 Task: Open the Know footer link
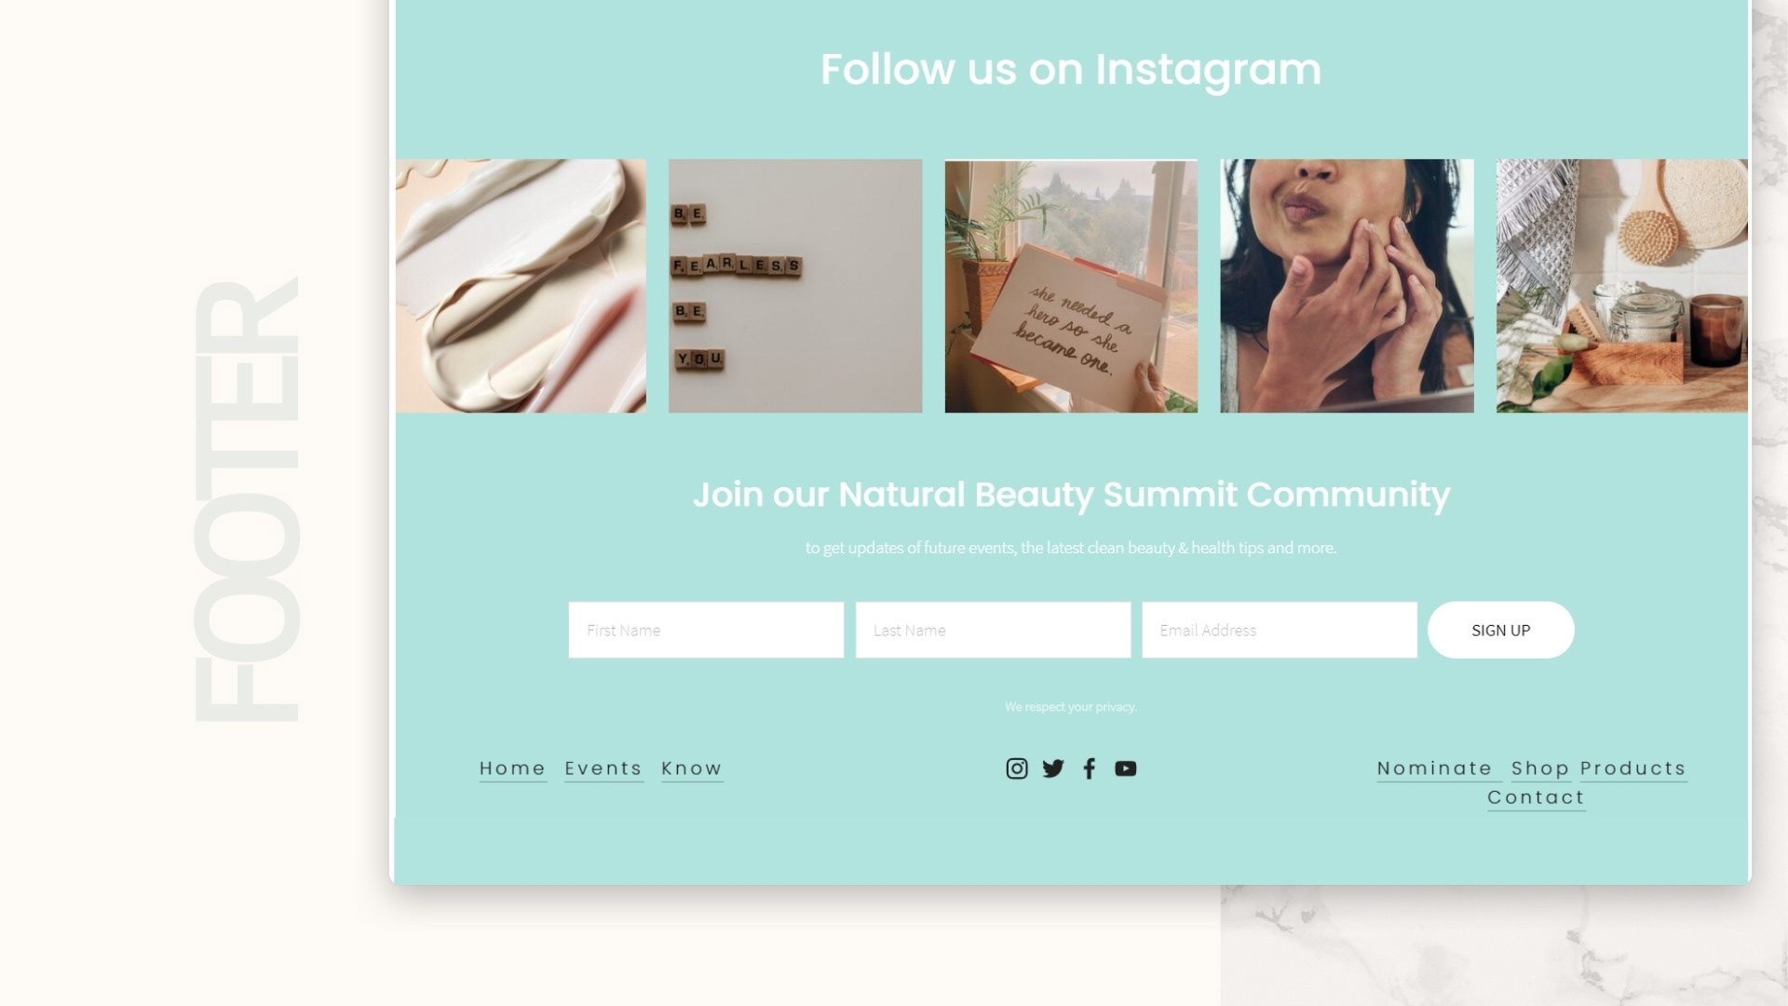pyautogui.click(x=692, y=768)
